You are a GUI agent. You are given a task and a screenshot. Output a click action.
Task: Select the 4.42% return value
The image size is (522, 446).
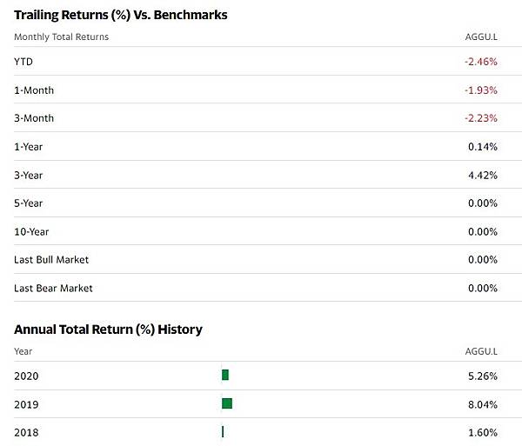point(483,175)
